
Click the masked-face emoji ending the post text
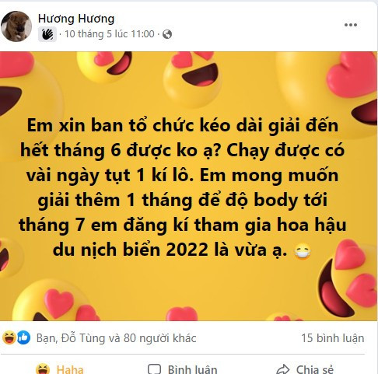click(303, 251)
